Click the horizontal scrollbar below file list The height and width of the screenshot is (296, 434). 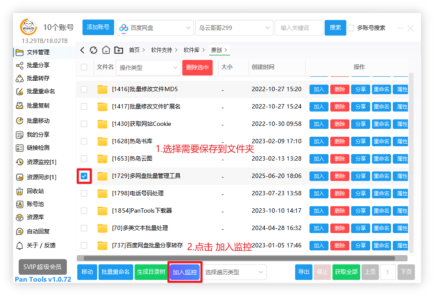coord(239,258)
